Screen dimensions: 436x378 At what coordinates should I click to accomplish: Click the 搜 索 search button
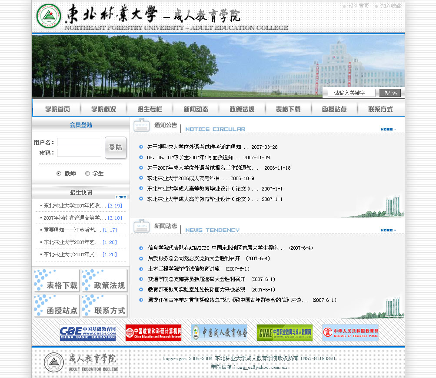point(390,93)
